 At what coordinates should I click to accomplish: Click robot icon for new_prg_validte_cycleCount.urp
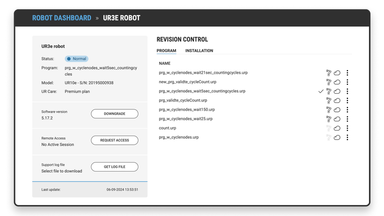(x=329, y=82)
